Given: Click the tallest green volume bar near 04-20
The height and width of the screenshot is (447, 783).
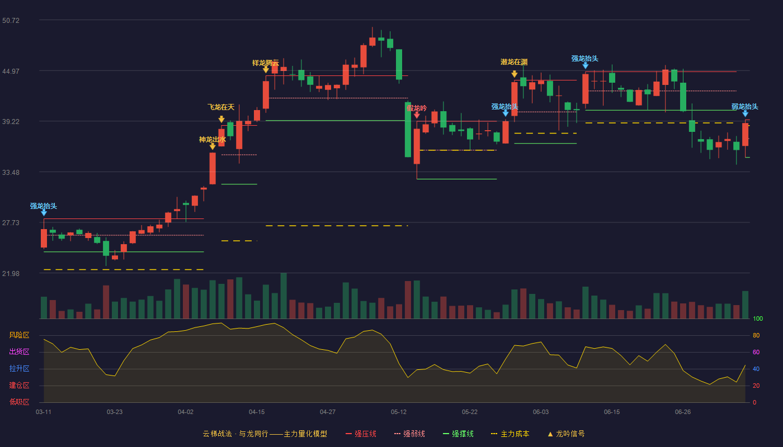Looking at the screenshot, I should pos(284,296).
